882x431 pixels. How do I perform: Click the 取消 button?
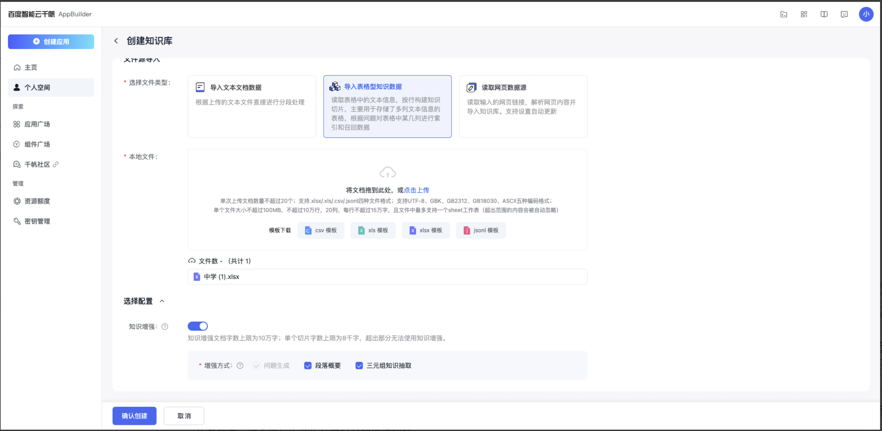point(184,416)
